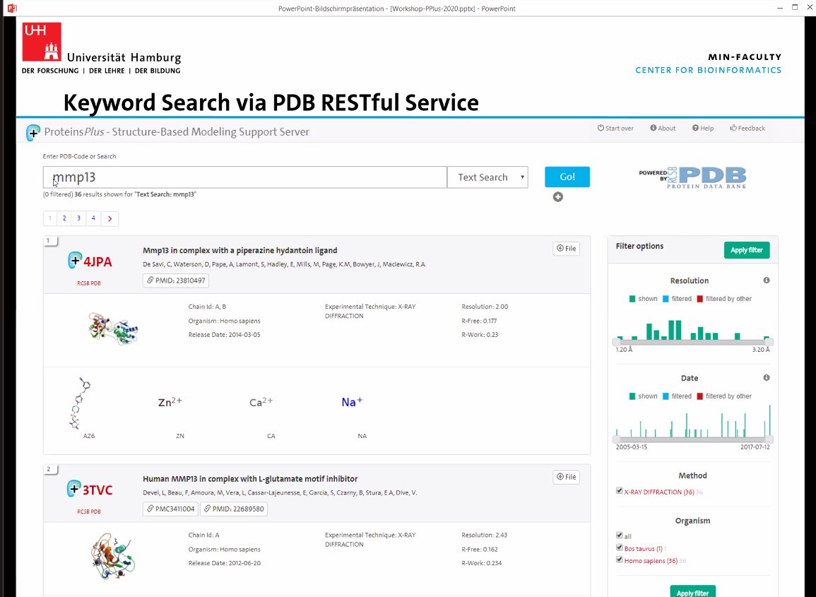Open the 4JPA ProteinsPlus icon
816x597 pixels.
pos(75,260)
